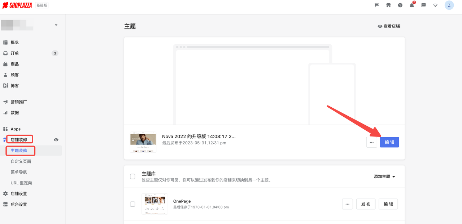This screenshot has width=462, height=224.
Task: Click 查看店铺 link
Action: (x=389, y=26)
